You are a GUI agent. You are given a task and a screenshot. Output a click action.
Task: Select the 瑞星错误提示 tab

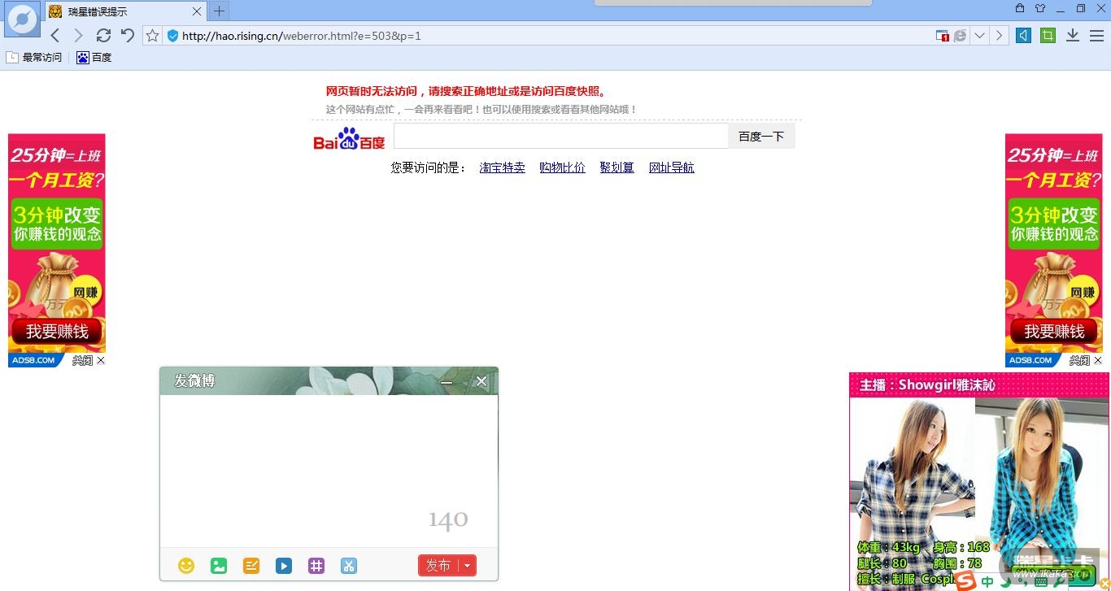pyautogui.click(x=124, y=11)
